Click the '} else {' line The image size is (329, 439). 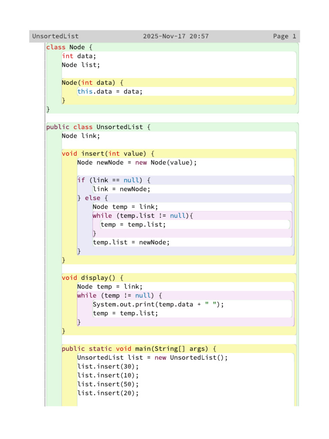(x=93, y=198)
